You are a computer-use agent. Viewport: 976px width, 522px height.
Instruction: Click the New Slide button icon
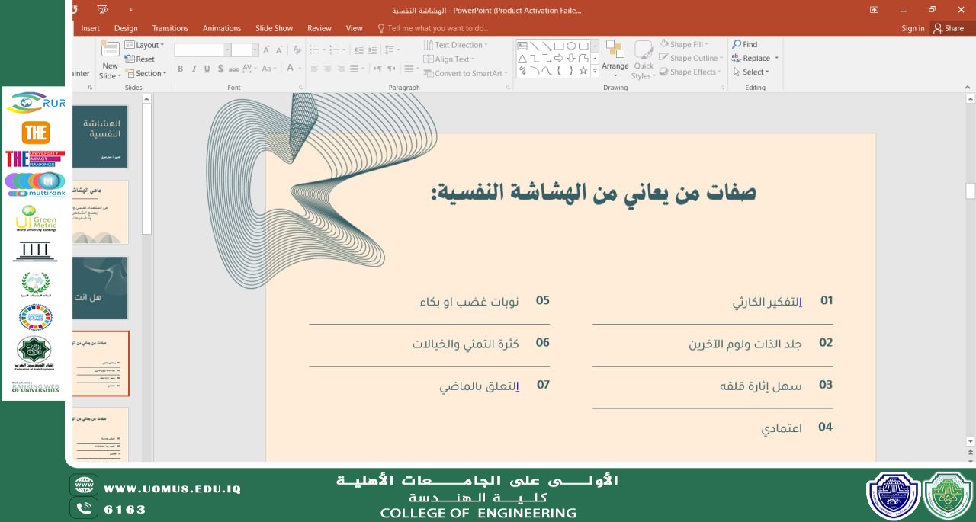pyautogui.click(x=110, y=50)
